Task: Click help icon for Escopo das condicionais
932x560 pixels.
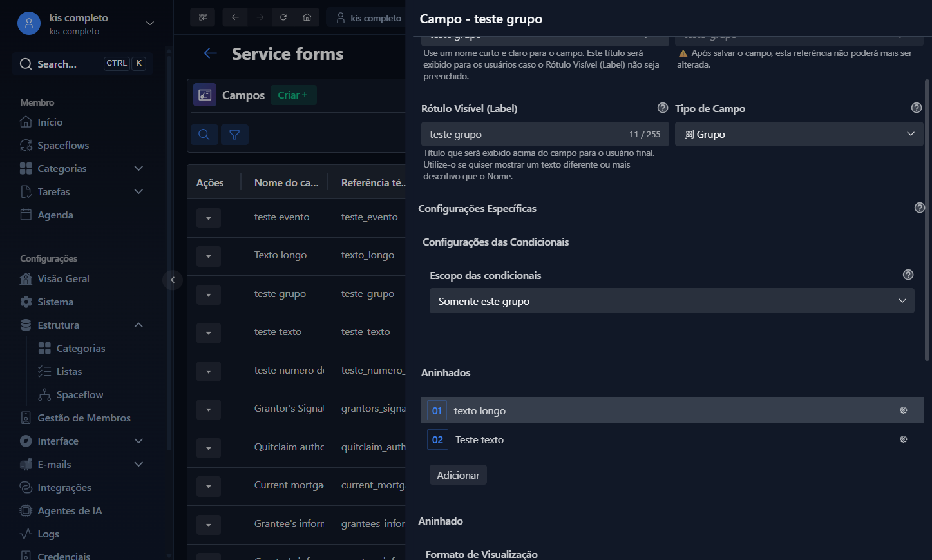Action: point(908,275)
